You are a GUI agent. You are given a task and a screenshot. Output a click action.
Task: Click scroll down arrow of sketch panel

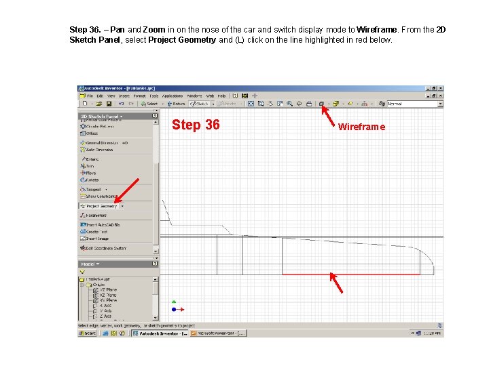point(156,251)
